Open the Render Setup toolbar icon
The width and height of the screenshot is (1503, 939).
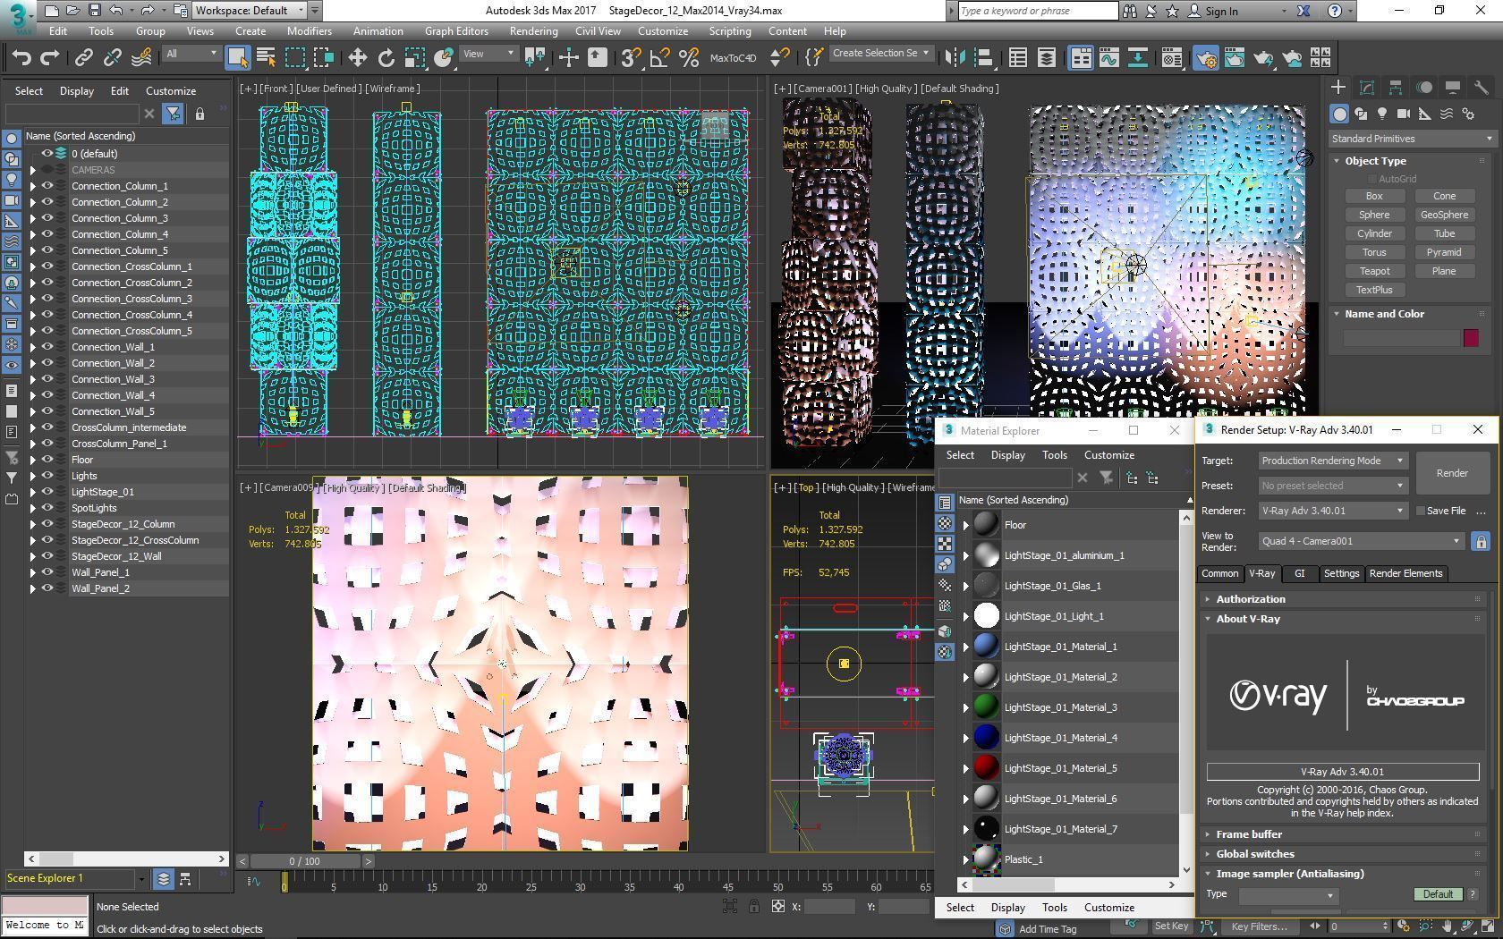tap(1205, 58)
